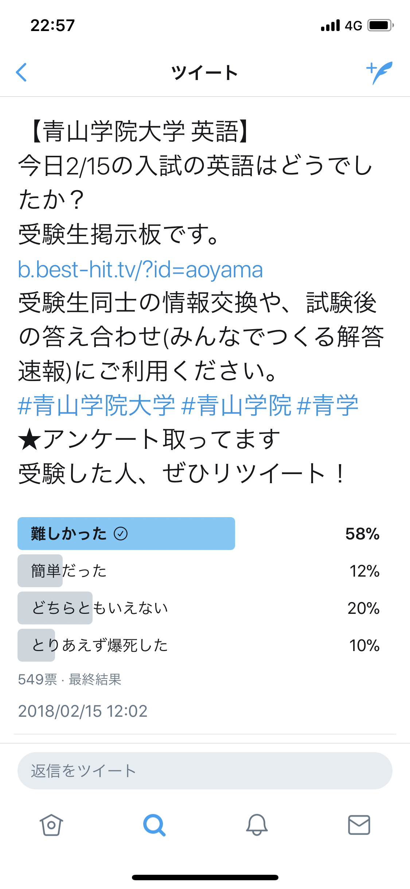Open the compose new tweet icon
The height and width of the screenshot is (889, 410).
pyautogui.click(x=379, y=72)
